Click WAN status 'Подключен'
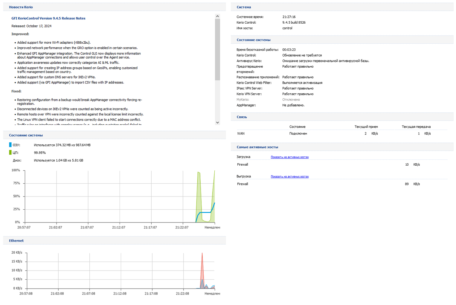Screen dimensions: 456x305 pos(298,134)
